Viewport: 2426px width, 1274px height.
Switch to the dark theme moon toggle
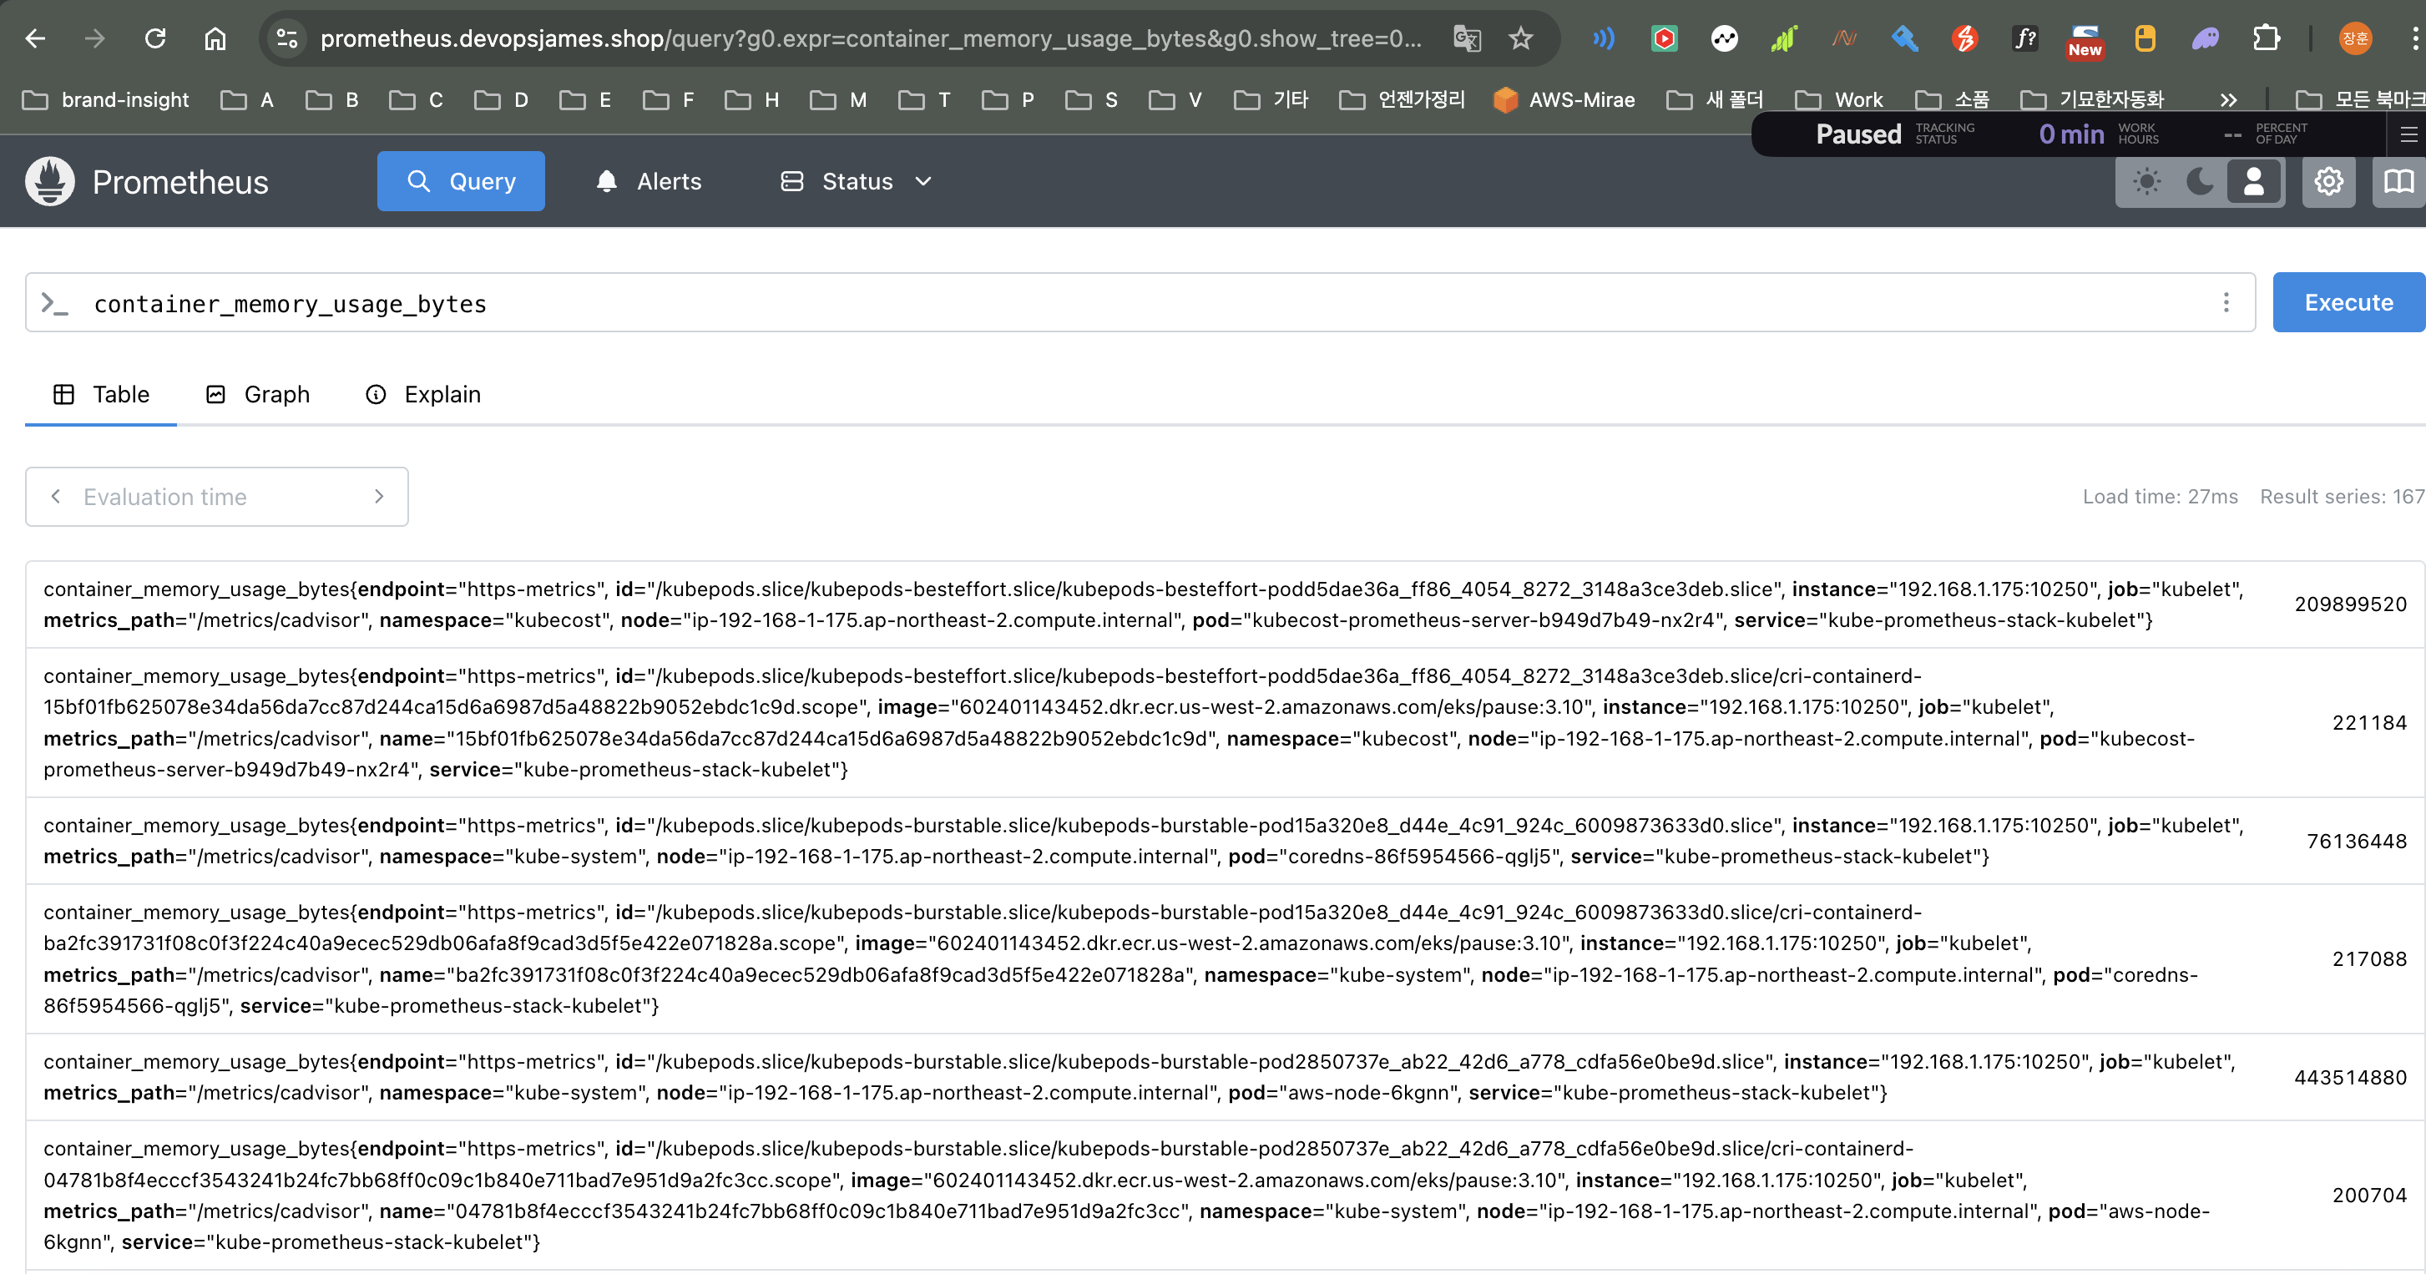(2200, 182)
